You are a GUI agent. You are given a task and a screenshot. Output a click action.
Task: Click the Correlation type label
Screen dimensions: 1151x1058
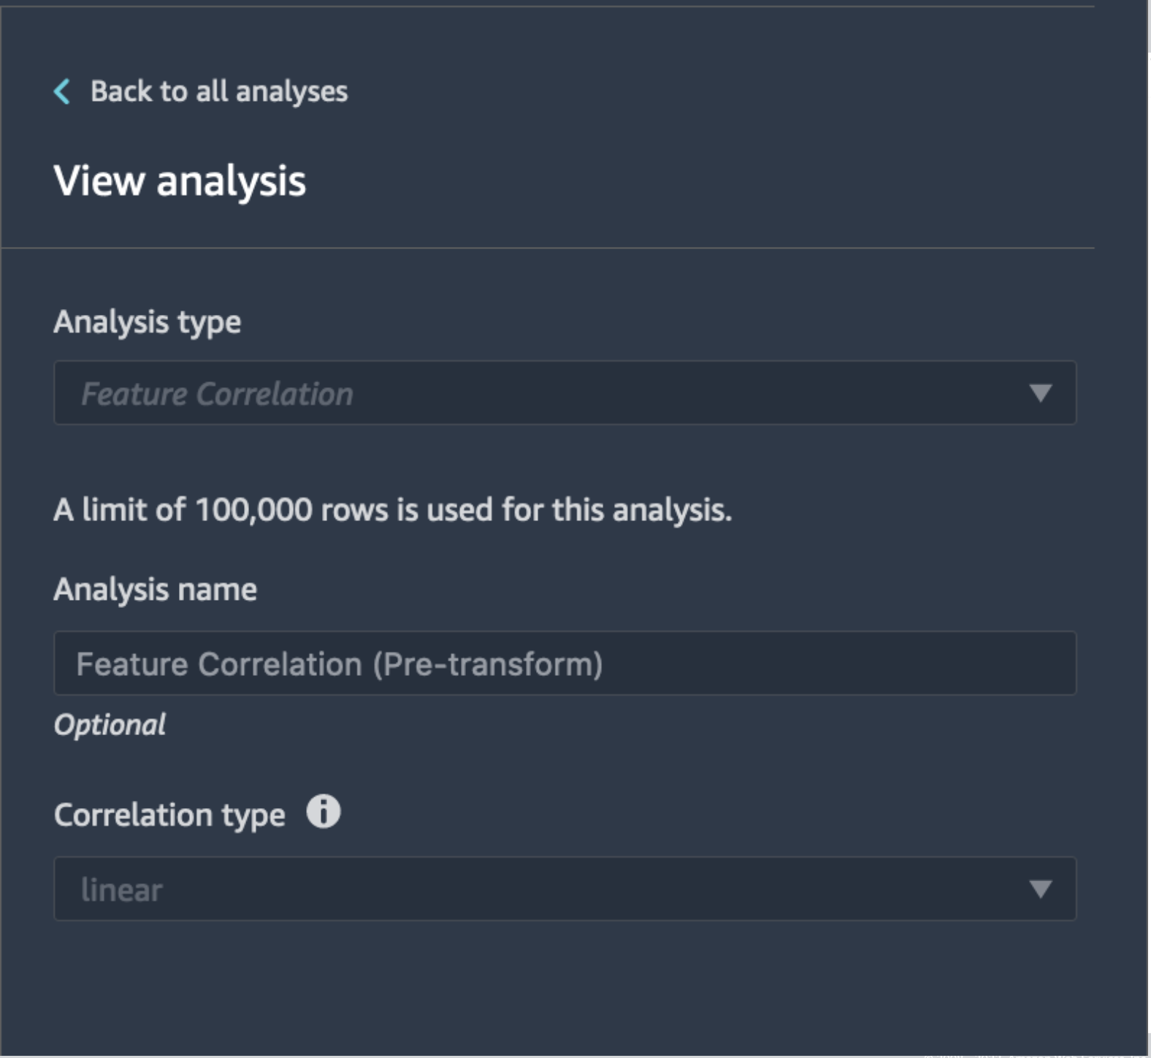pos(169,815)
